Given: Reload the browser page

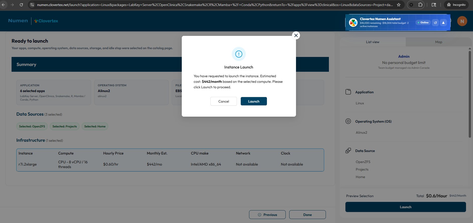Looking at the screenshot, I should (x=21, y=5).
